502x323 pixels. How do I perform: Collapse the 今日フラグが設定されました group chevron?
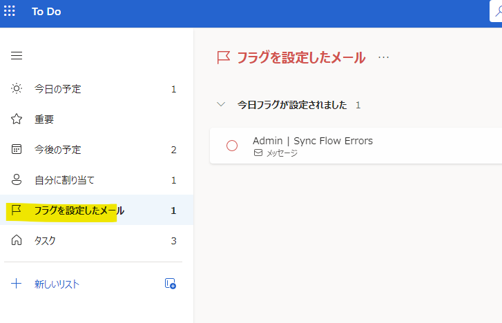[221, 104]
